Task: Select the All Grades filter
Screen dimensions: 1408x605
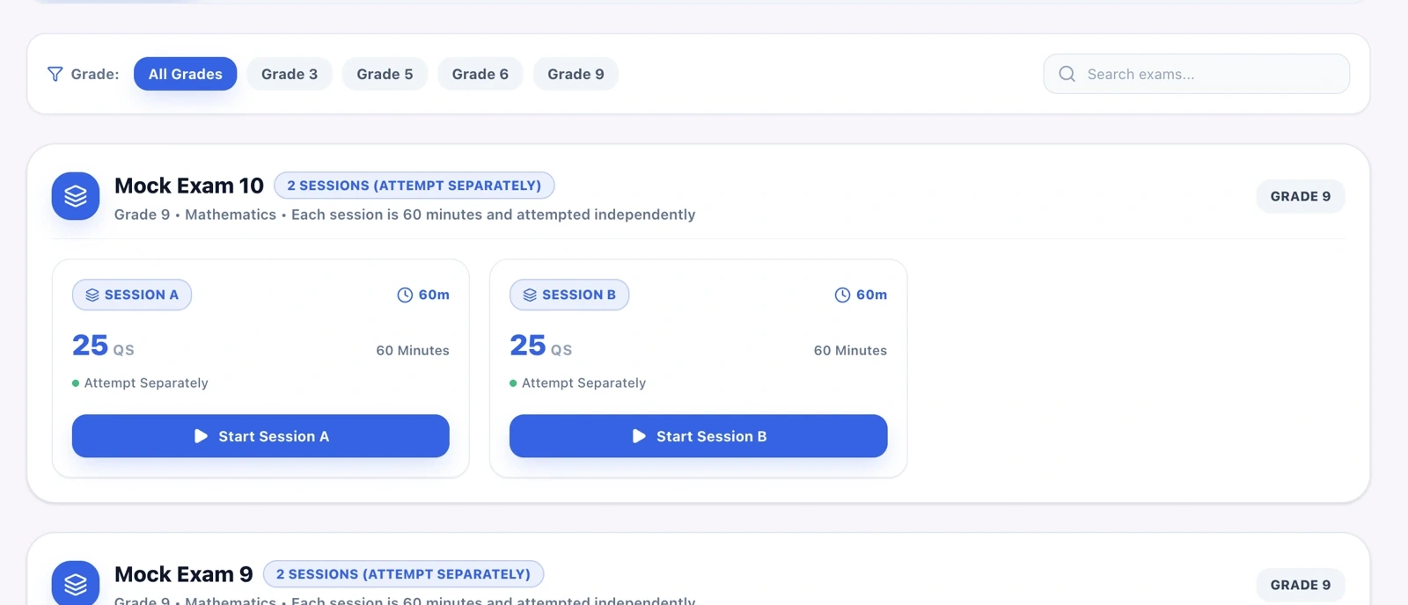Action: coord(185,74)
